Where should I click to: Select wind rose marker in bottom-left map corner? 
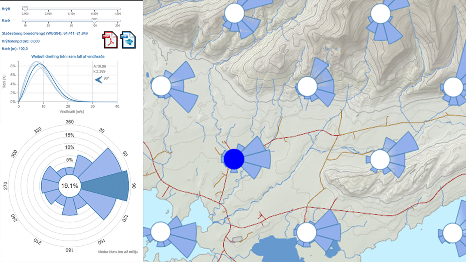[160, 231]
